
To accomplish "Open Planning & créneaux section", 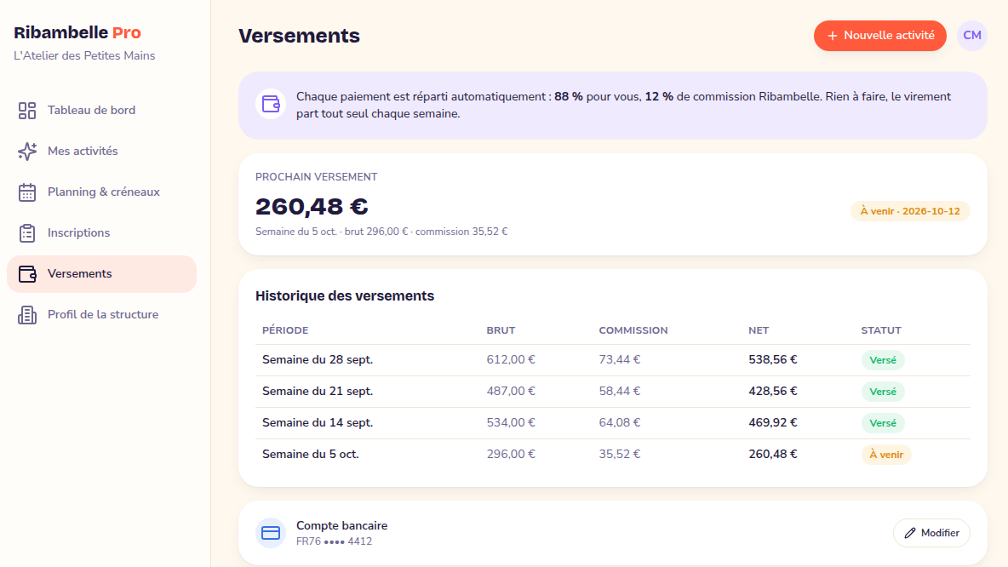I will (x=101, y=192).
